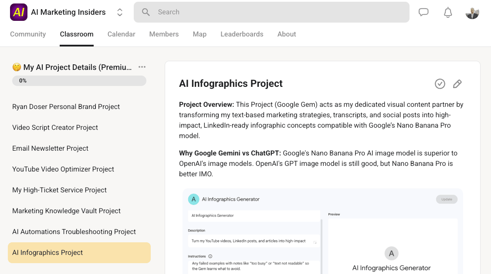Mark AI Infographics Project lesson complete
The image size is (491, 274).
[x=440, y=84]
